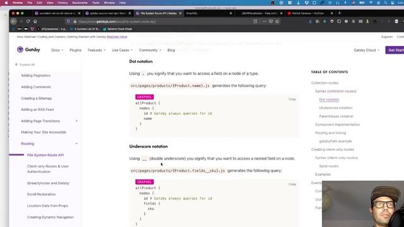Click the Wi-Fi icon in menu bar
Viewport: 404px width, 227px height.
click(371, 3)
